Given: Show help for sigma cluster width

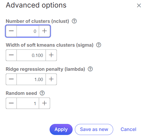Looking at the screenshot, I should [x=99, y=45].
